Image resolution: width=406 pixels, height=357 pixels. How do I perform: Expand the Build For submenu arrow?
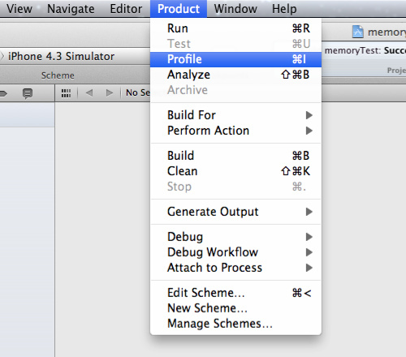(x=309, y=115)
